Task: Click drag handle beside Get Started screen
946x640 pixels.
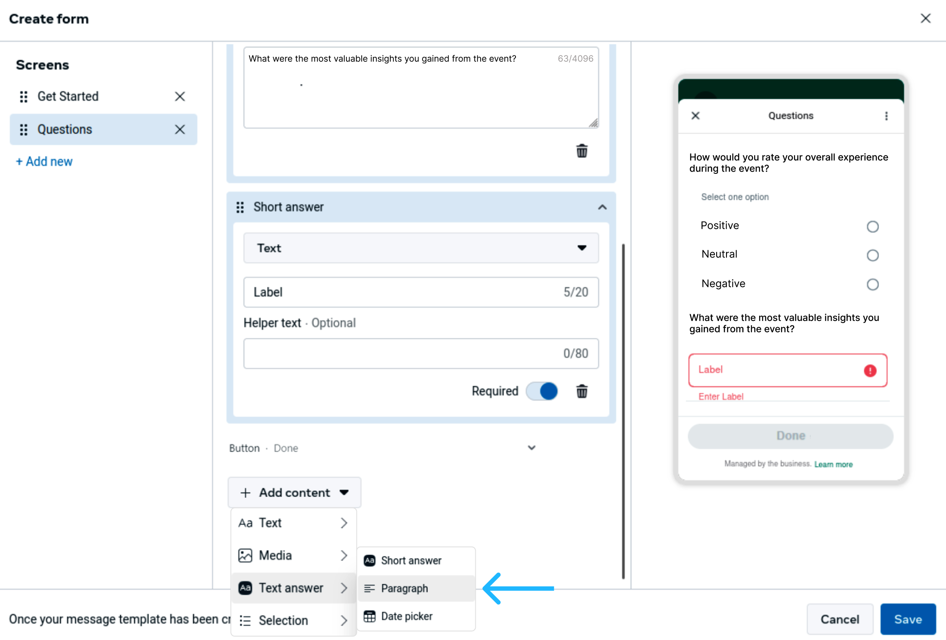Action: point(24,97)
